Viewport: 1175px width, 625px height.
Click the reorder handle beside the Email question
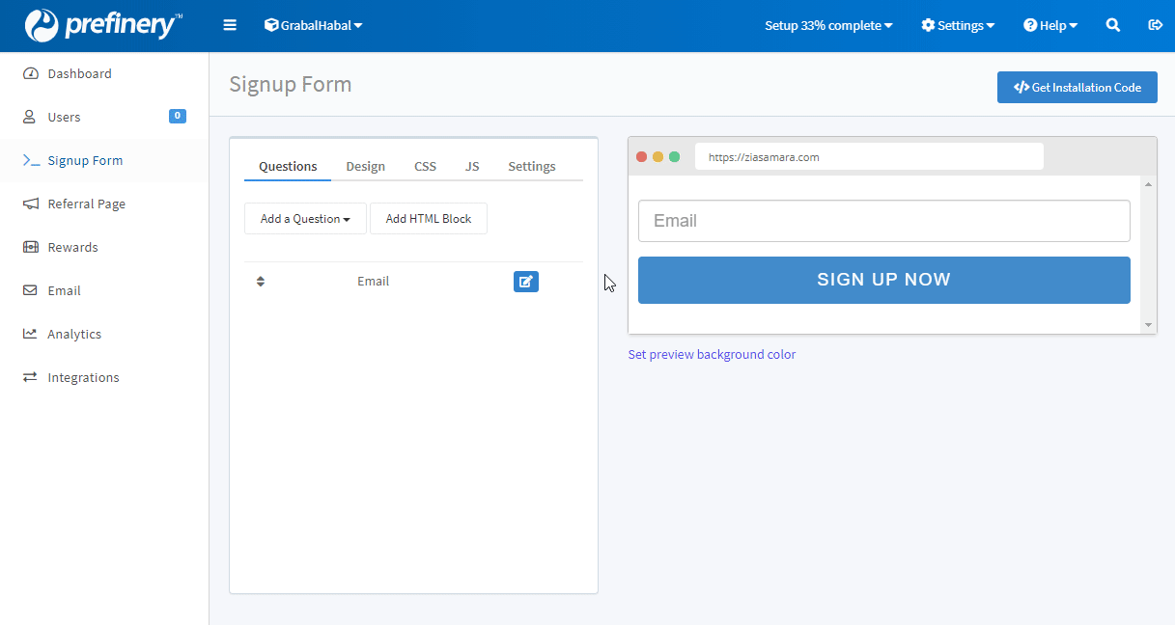(260, 281)
